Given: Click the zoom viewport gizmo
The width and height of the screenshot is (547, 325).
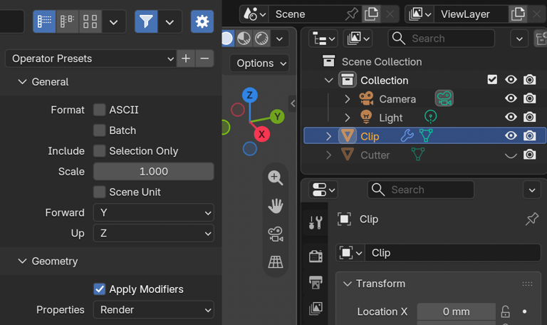Looking at the screenshot, I should point(276,177).
